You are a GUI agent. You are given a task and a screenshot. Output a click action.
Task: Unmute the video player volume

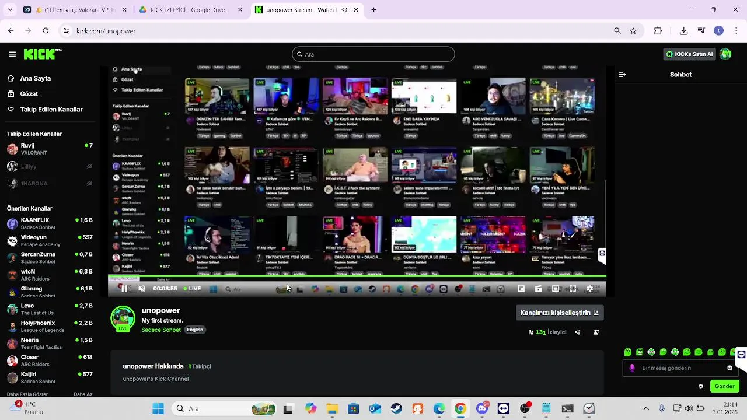tap(141, 289)
